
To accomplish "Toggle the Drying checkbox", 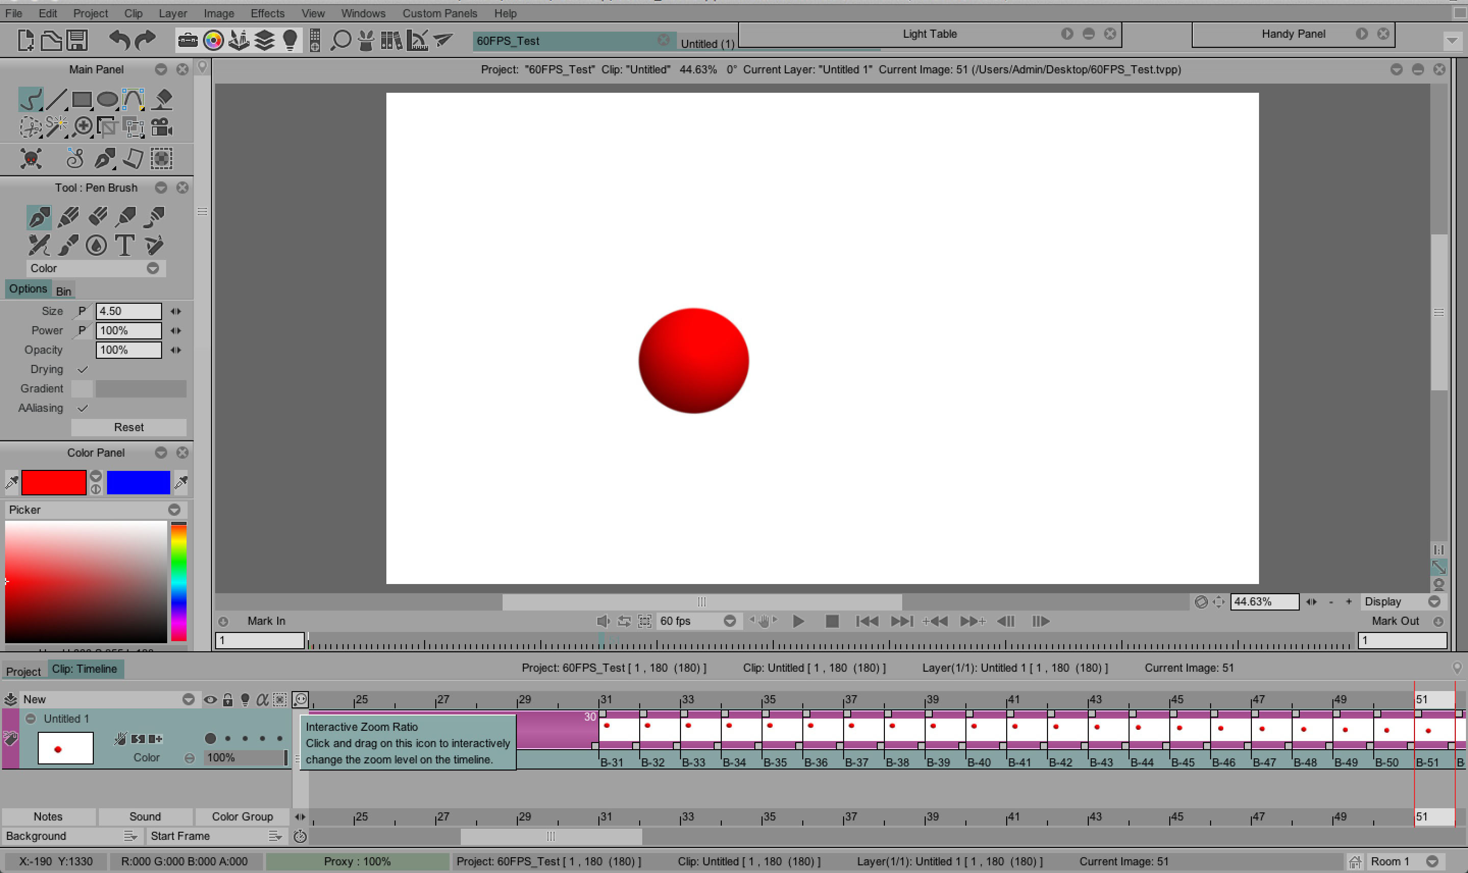I will 83,369.
